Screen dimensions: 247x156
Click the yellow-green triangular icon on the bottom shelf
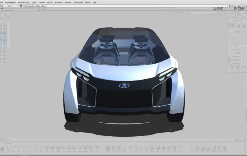(x=214, y=148)
